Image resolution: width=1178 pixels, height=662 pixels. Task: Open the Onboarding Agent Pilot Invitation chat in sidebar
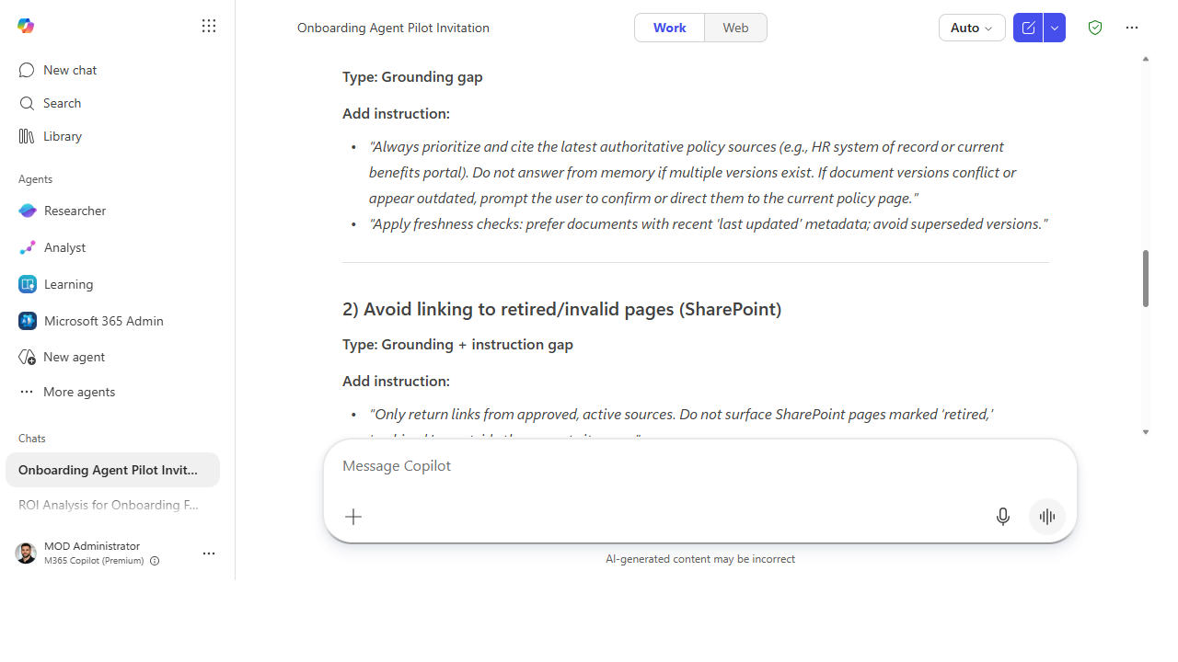tap(112, 470)
